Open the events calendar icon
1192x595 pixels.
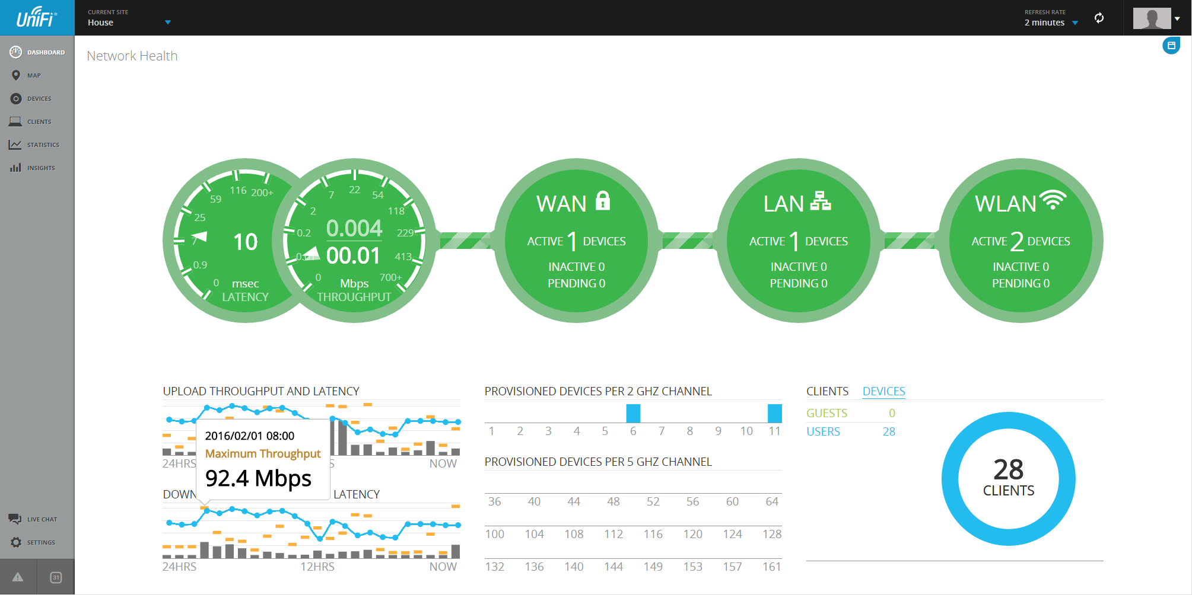point(56,577)
